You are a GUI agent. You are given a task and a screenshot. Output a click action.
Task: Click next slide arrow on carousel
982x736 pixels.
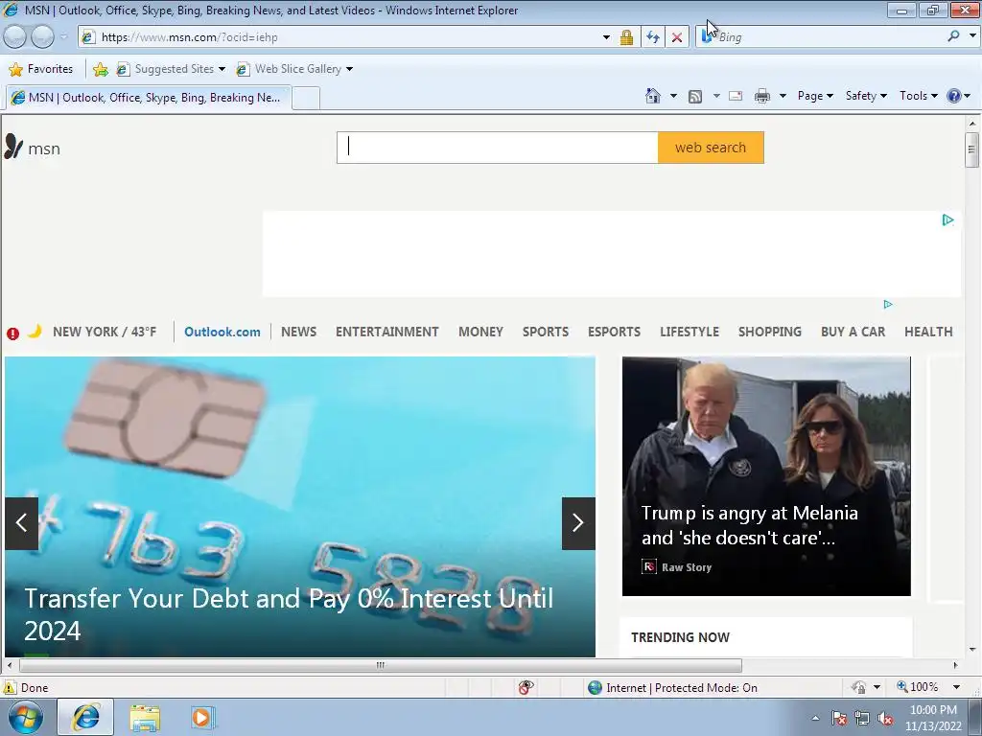[x=578, y=523]
